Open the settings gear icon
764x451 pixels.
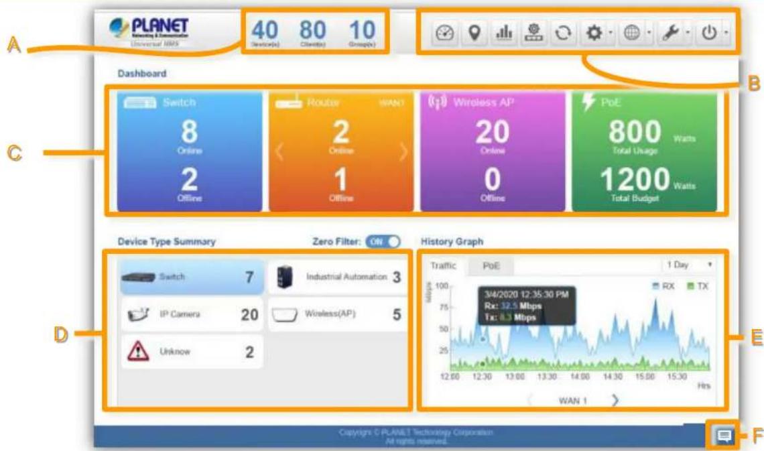pos(594,33)
